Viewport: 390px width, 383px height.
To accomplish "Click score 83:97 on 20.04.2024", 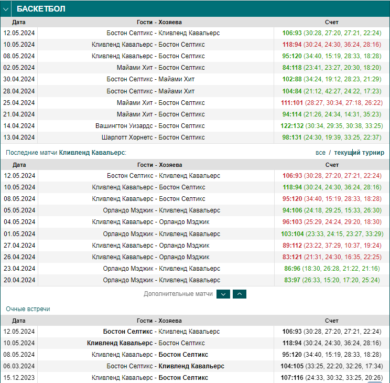I will pos(292,280).
